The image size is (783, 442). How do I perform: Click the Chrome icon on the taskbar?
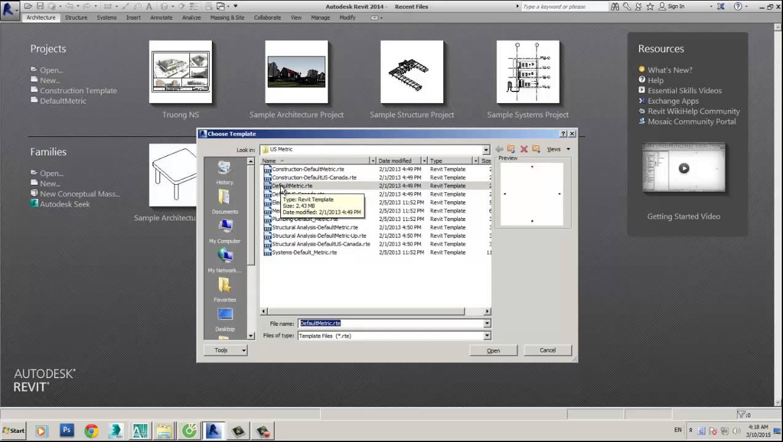point(92,431)
